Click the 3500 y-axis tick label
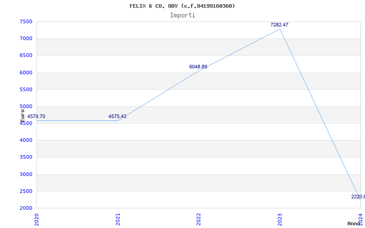The height and width of the screenshot is (228, 365). (26, 157)
